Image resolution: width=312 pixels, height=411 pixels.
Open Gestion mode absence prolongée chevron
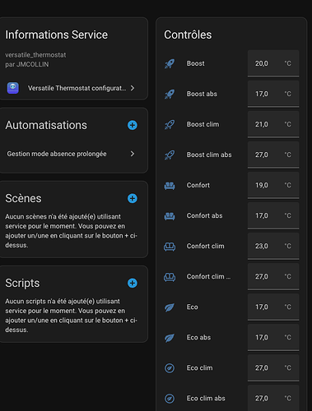point(133,154)
